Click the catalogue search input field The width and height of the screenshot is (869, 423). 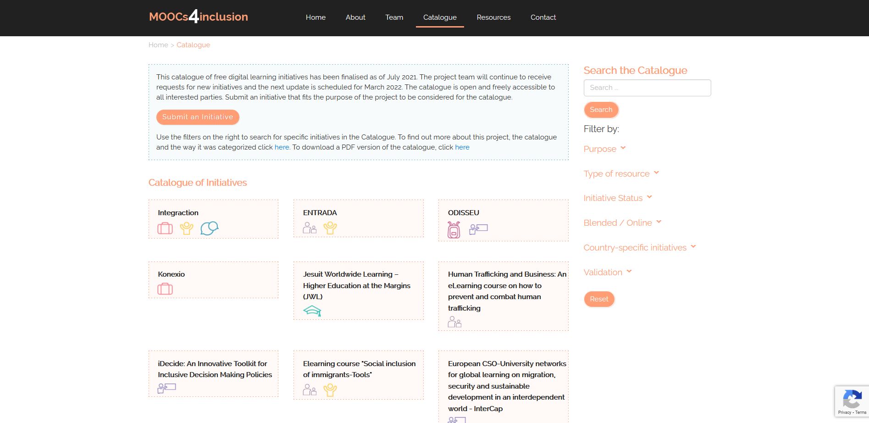(647, 88)
